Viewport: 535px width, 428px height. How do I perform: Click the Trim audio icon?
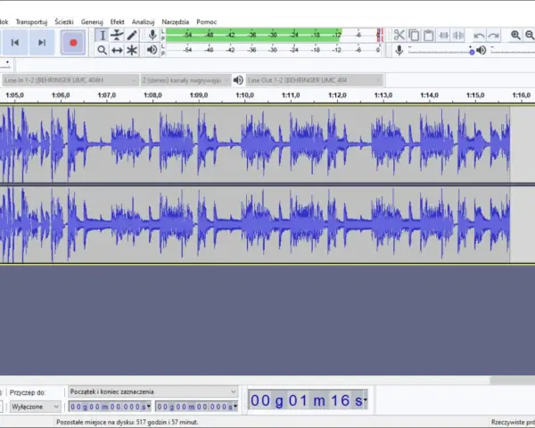(x=443, y=35)
